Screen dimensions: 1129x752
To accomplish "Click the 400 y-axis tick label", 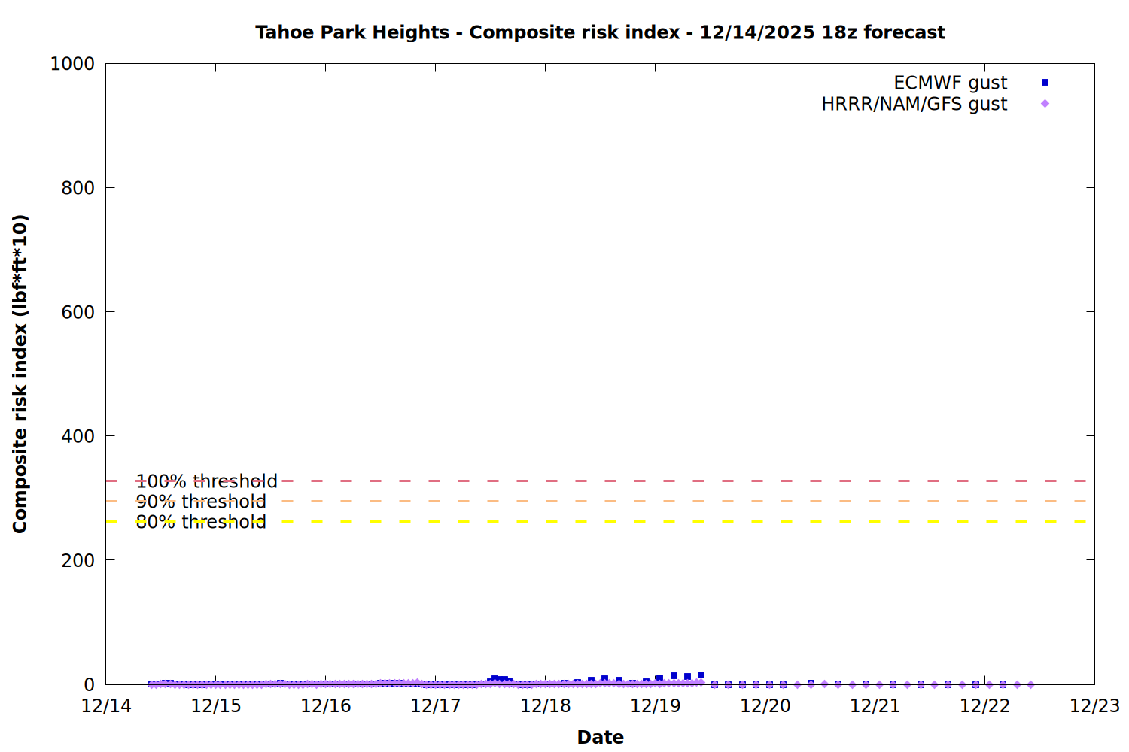I will [78, 436].
